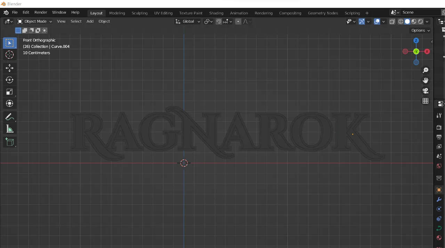Open the Scene properties tab
The image size is (445, 248).
coord(439,157)
